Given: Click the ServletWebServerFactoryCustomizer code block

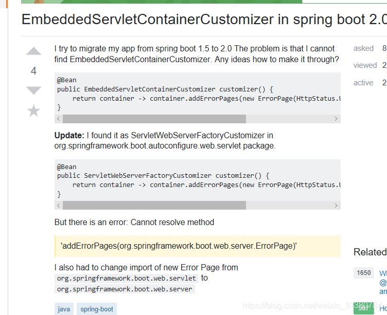Looking at the screenshot, I should [x=198, y=180].
